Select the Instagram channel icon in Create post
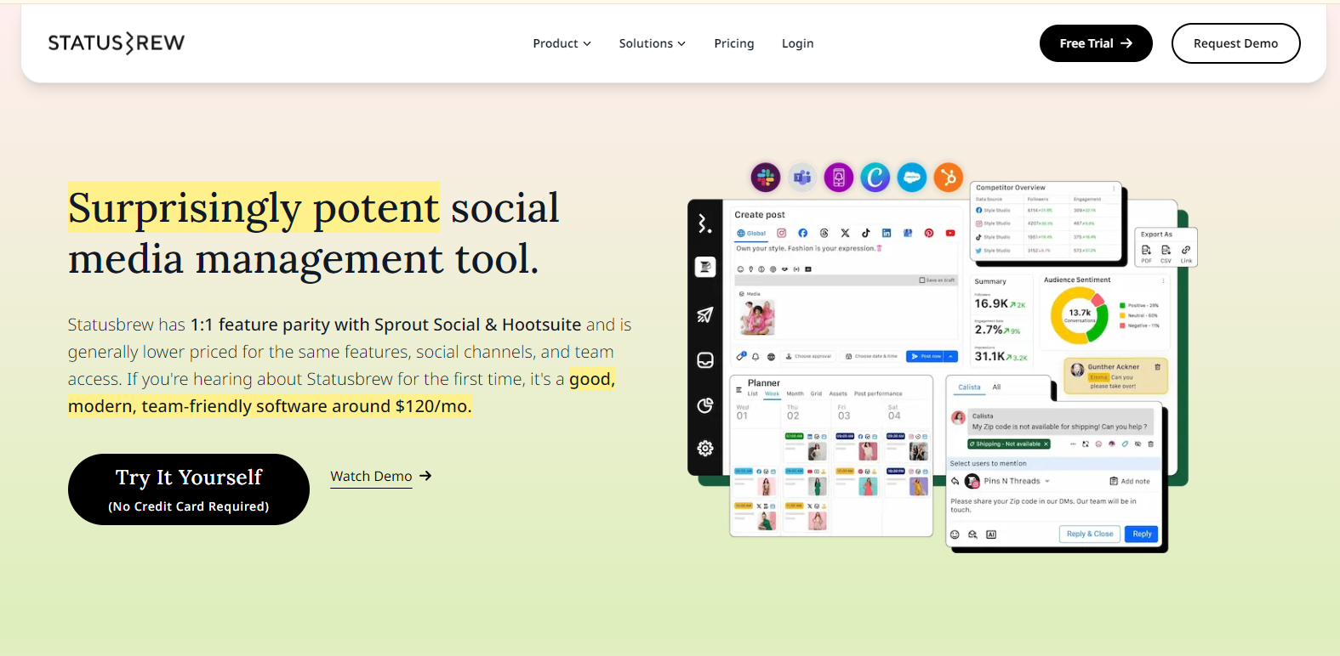Viewport: 1340px width, 656px height. pos(782,233)
